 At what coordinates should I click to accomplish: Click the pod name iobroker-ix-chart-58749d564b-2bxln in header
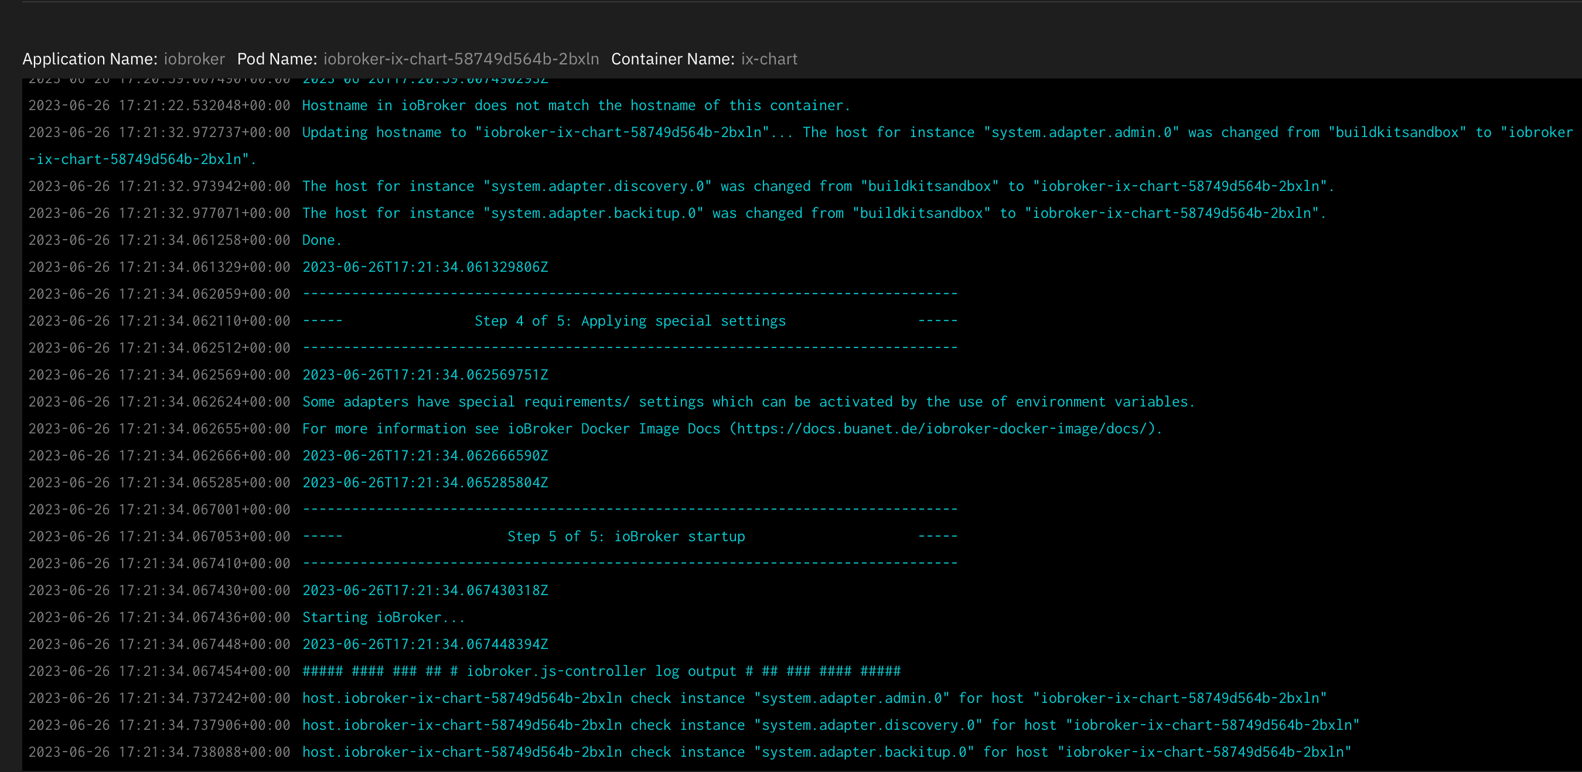(x=461, y=59)
